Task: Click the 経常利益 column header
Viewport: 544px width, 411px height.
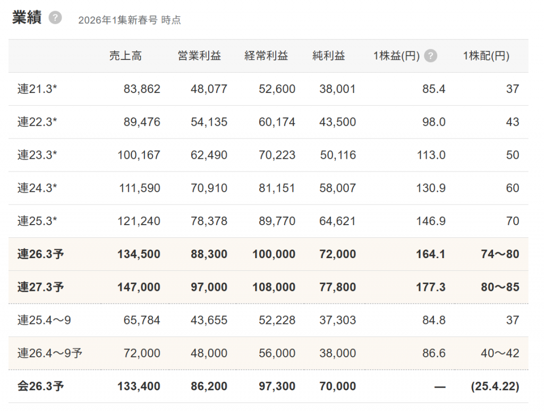Action: pyautogui.click(x=266, y=56)
